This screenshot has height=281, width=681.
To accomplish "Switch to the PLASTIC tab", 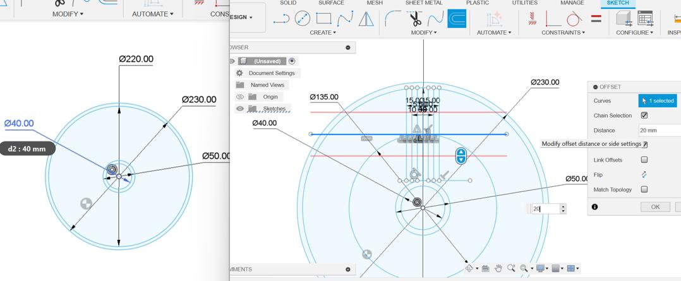I will coord(478,3).
